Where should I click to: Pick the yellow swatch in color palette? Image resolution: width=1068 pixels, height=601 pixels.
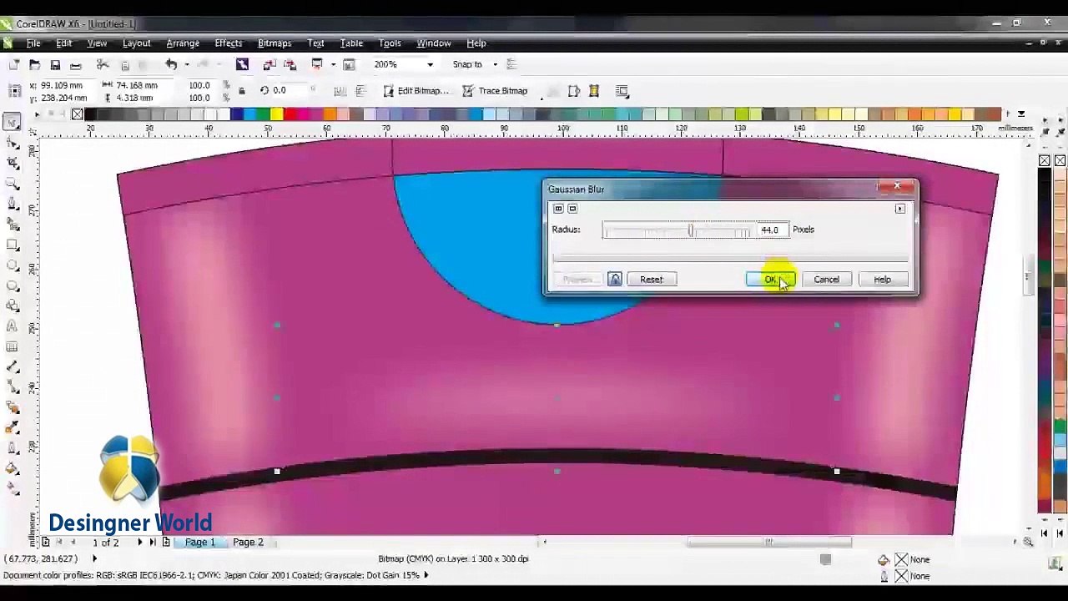point(276,114)
